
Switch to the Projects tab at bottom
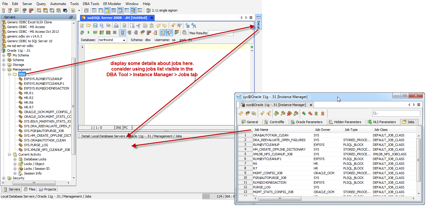point(47,189)
